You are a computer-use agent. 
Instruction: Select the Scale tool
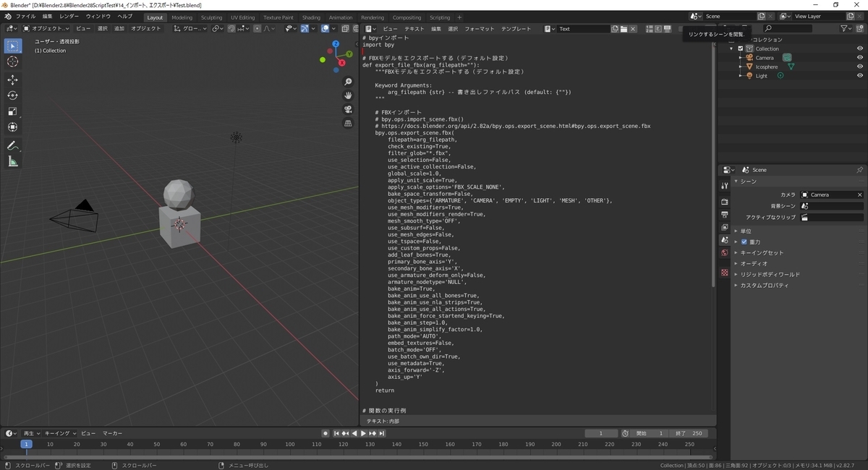(x=12, y=111)
